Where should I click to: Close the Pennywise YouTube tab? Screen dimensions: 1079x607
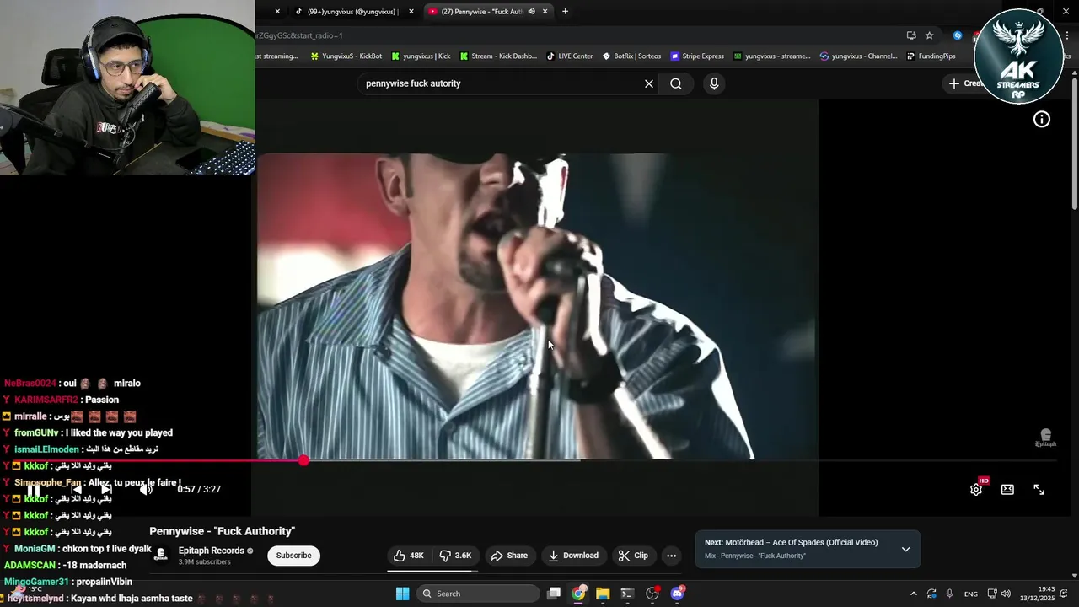coord(545,12)
